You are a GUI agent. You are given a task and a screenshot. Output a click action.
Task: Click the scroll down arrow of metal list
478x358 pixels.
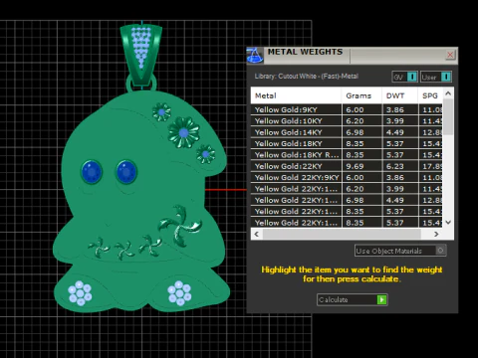(448, 222)
